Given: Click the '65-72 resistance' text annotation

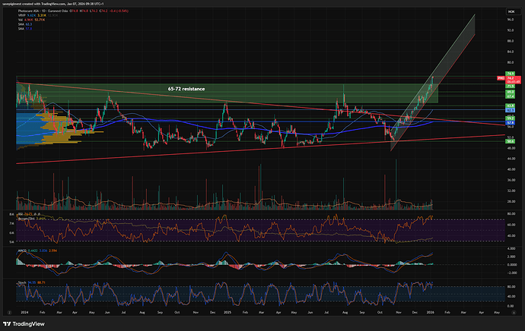Looking at the screenshot, I should [x=188, y=89].
